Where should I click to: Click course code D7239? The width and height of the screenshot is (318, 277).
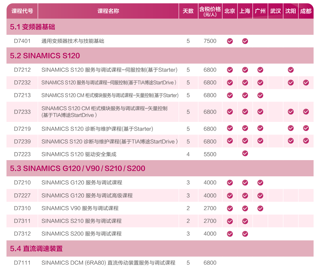[22, 142]
